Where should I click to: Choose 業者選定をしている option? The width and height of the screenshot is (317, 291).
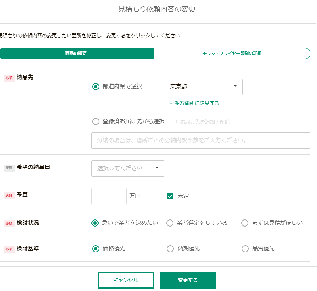(x=170, y=223)
